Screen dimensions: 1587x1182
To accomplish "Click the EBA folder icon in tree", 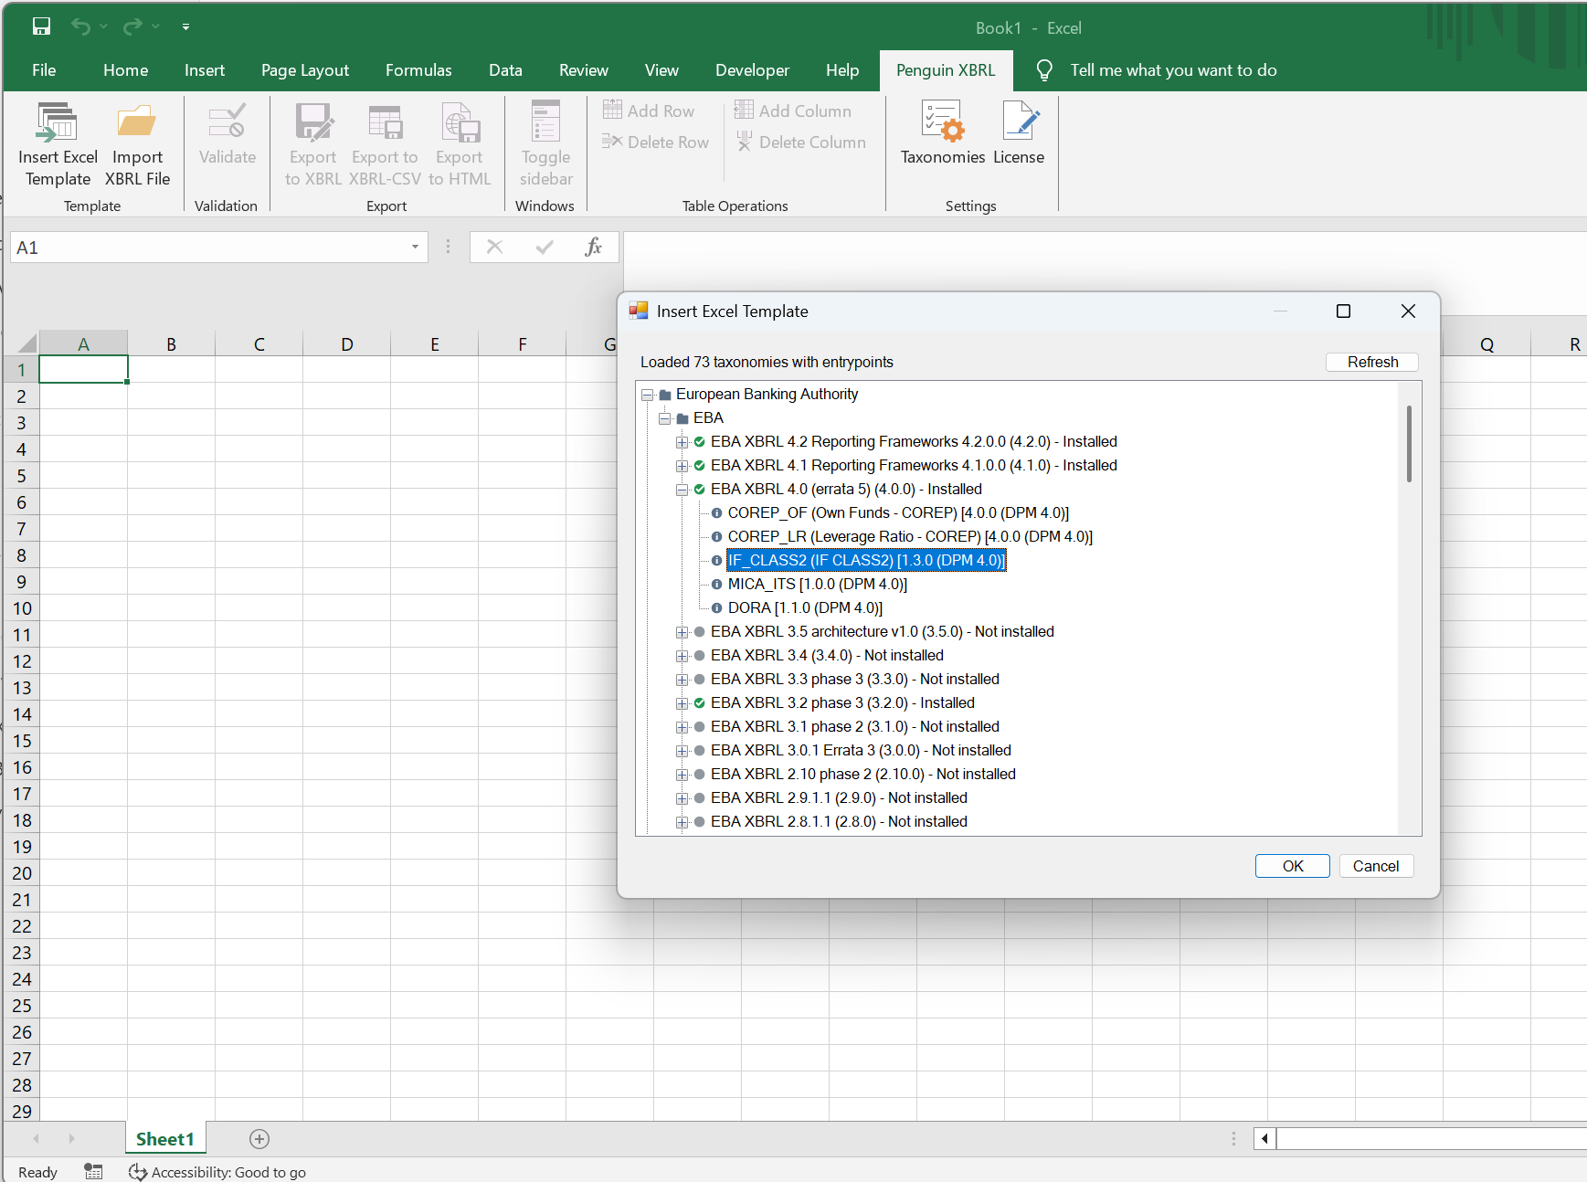I will pos(682,418).
